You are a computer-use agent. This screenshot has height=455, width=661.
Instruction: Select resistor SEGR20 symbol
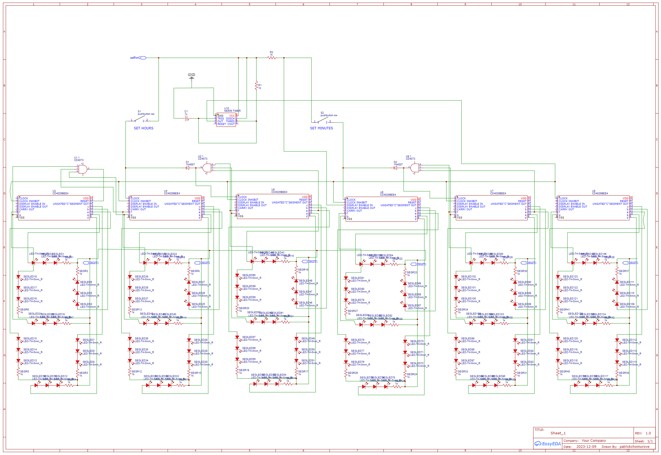pyautogui.click(x=237, y=309)
